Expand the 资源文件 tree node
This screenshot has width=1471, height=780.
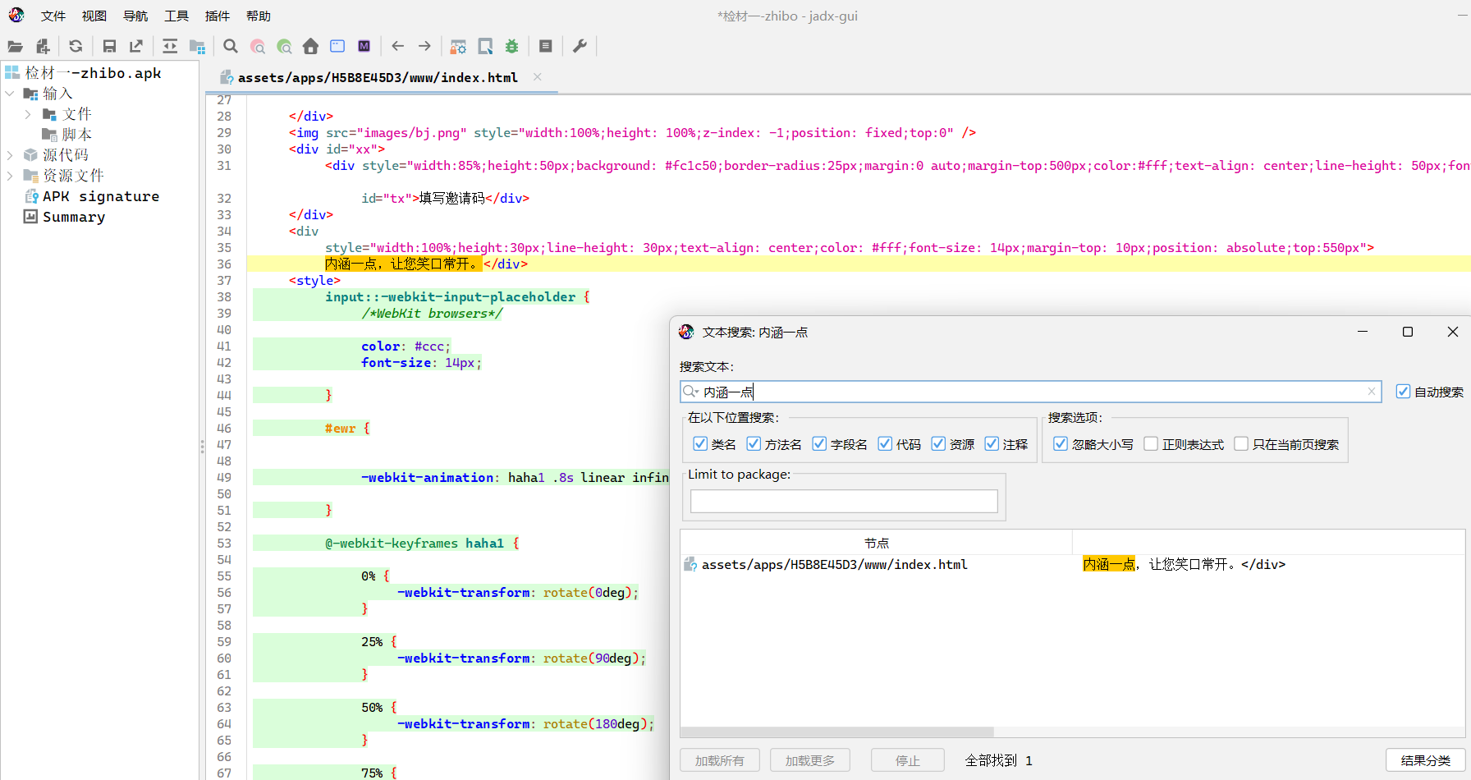point(10,176)
